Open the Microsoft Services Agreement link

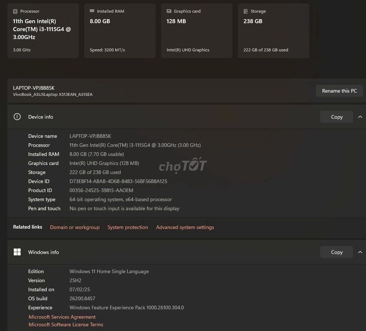click(x=62, y=317)
